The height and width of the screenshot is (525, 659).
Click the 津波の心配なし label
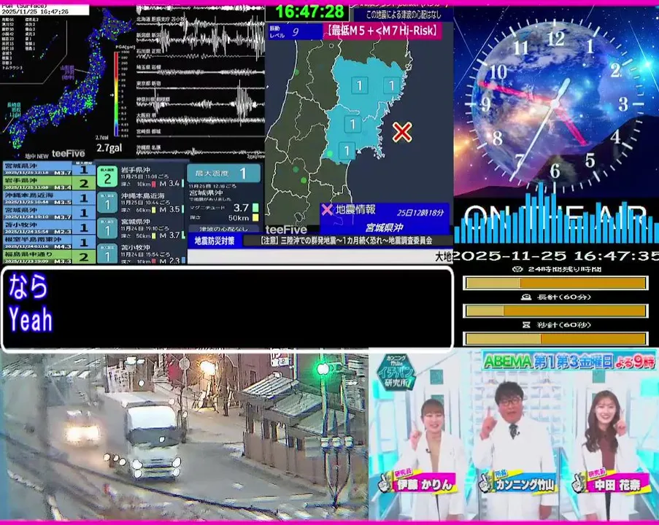[223, 229]
